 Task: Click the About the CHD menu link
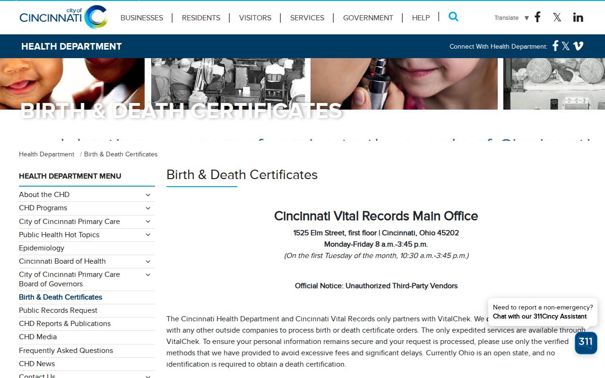44,194
